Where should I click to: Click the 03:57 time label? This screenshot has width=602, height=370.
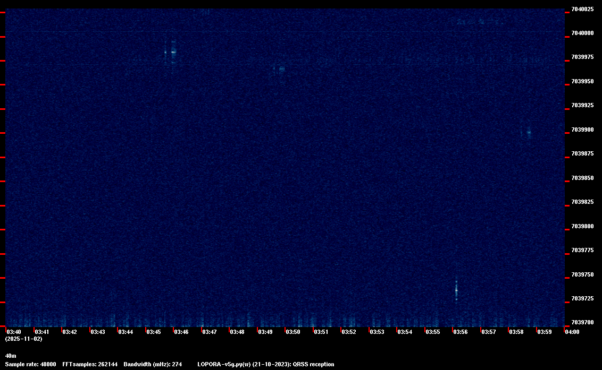tap(488, 332)
